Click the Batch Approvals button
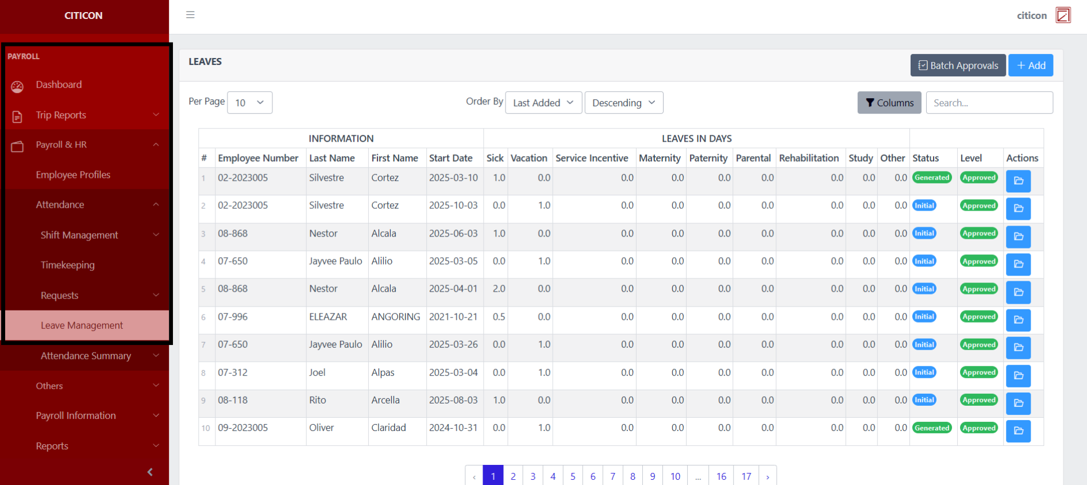This screenshot has height=485, width=1087. (x=958, y=65)
